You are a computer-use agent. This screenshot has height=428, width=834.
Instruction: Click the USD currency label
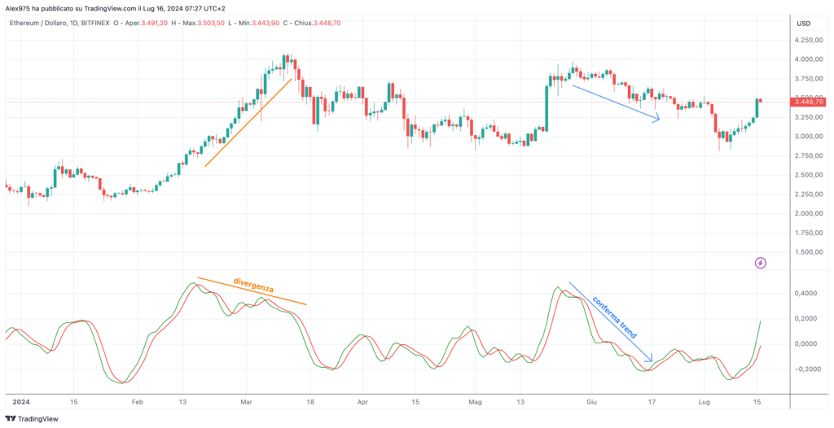[x=803, y=24]
